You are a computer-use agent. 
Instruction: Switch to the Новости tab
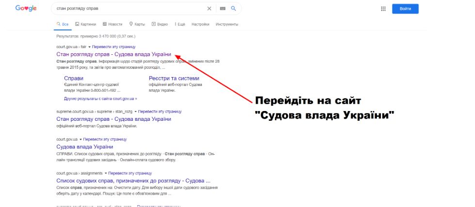point(112,24)
